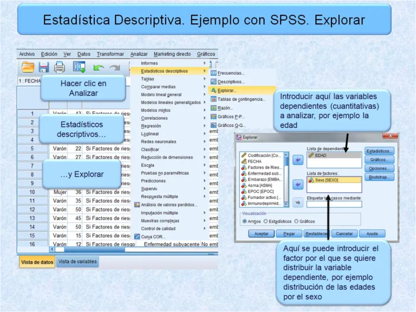Select Fumador activo variable in list

pyautogui.click(x=261, y=197)
